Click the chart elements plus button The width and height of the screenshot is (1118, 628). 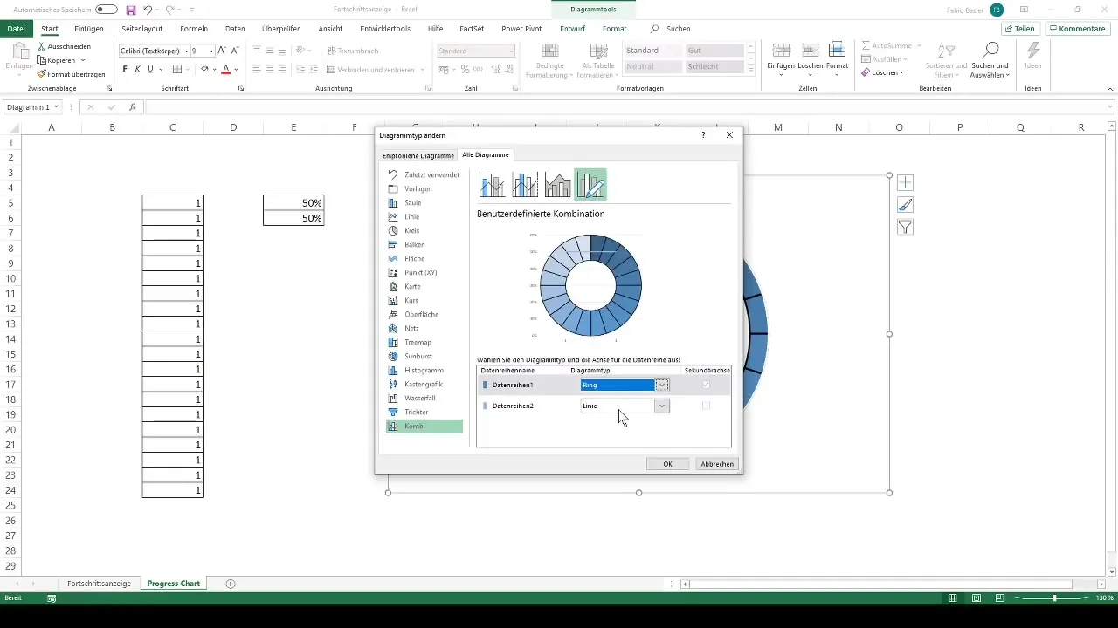coord(905,183)
